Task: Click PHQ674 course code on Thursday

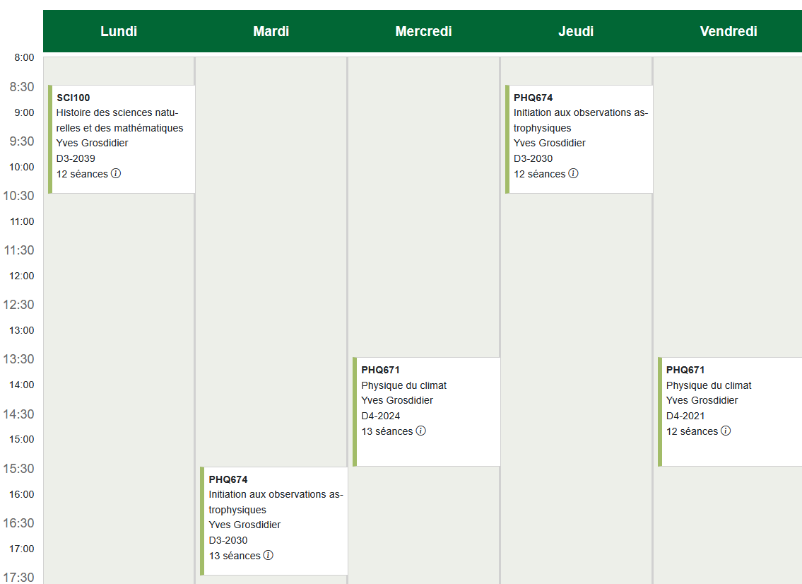Action: point(533,98)
